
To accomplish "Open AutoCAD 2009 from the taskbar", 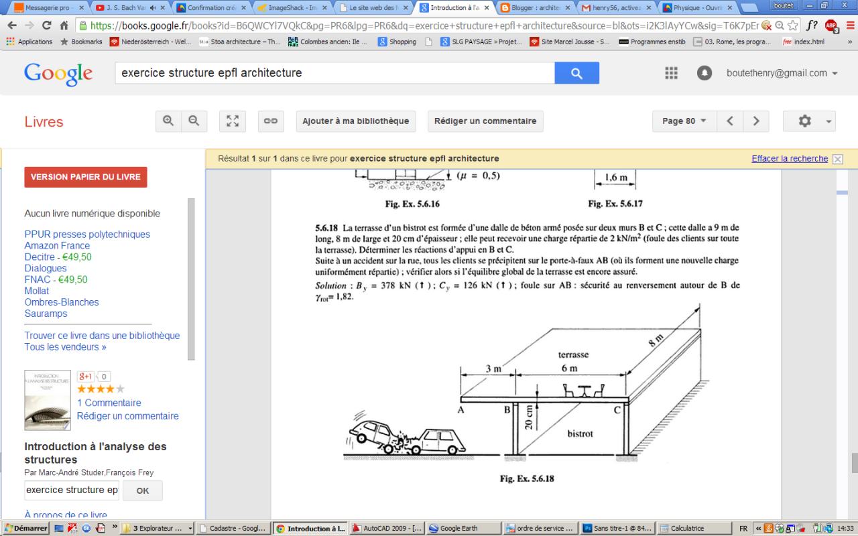I will point(387,529).
